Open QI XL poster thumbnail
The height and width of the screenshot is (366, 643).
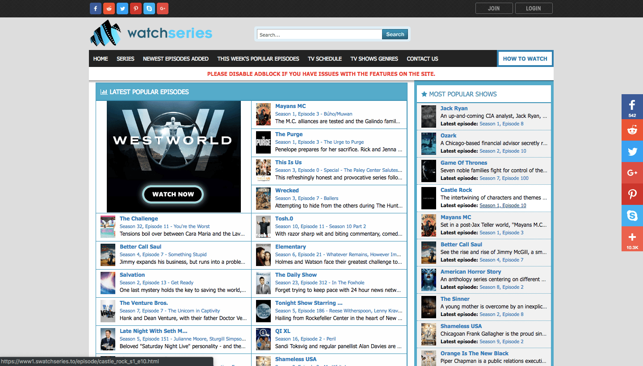tap(263, 339)
